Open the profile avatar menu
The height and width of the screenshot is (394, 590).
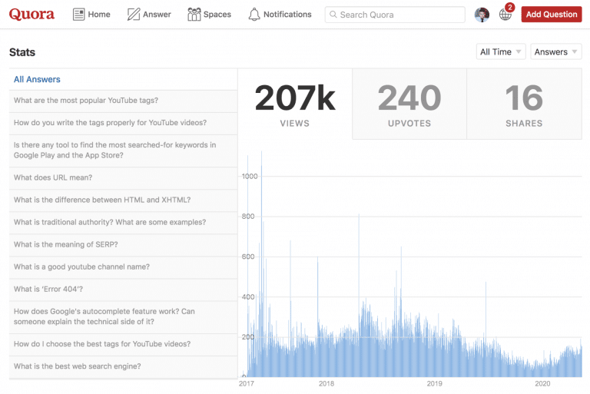click(482, 15)
